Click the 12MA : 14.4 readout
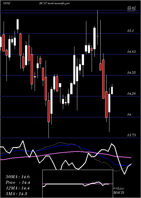This screenshot has width=141, height=198. tap(17, 188)
